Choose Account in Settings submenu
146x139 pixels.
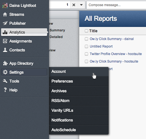(x=79, y=72)
